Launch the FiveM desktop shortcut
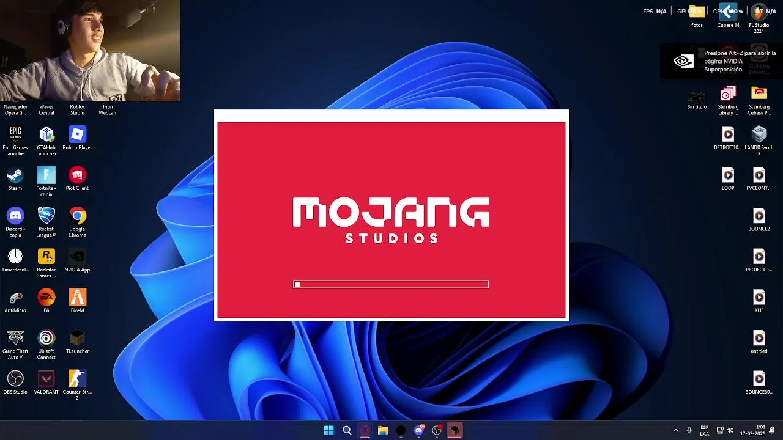The image size is (783, 440). click(77, 301)
